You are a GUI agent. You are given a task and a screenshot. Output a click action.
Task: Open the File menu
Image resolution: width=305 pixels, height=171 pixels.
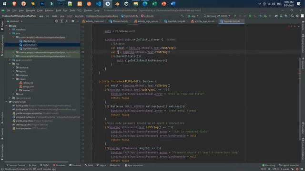9,10
